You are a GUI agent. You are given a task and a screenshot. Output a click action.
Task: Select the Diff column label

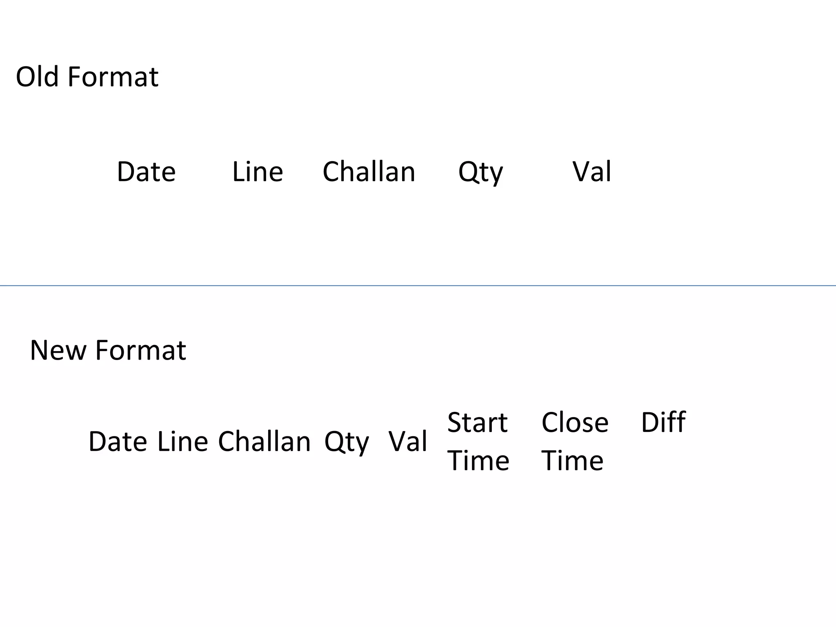663,422
